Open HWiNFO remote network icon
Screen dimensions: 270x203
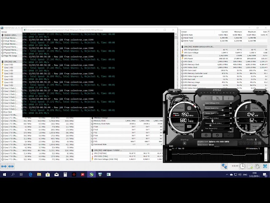[224, 166]
